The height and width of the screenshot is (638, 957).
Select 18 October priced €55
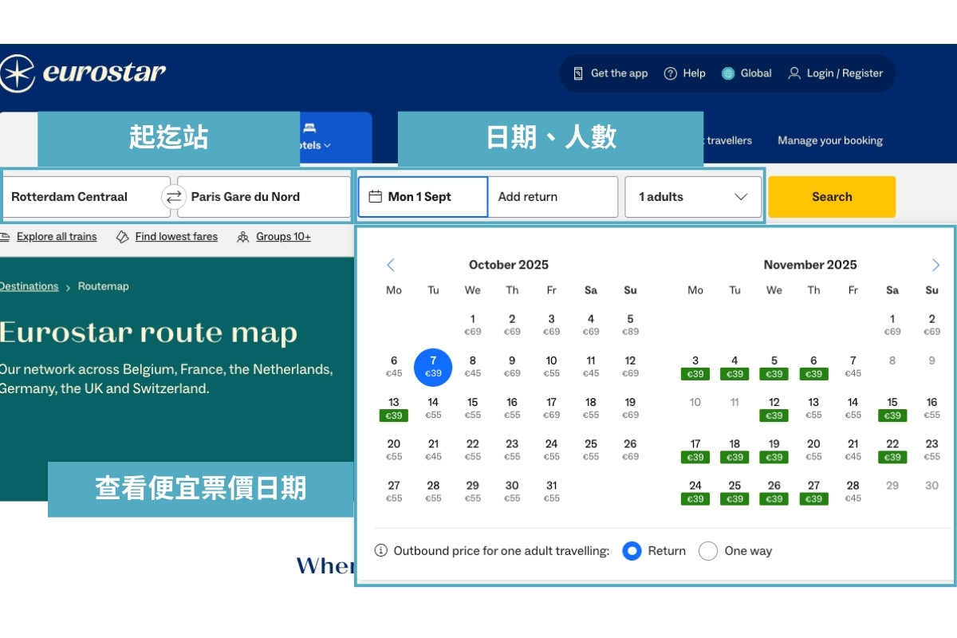[591, 408]
